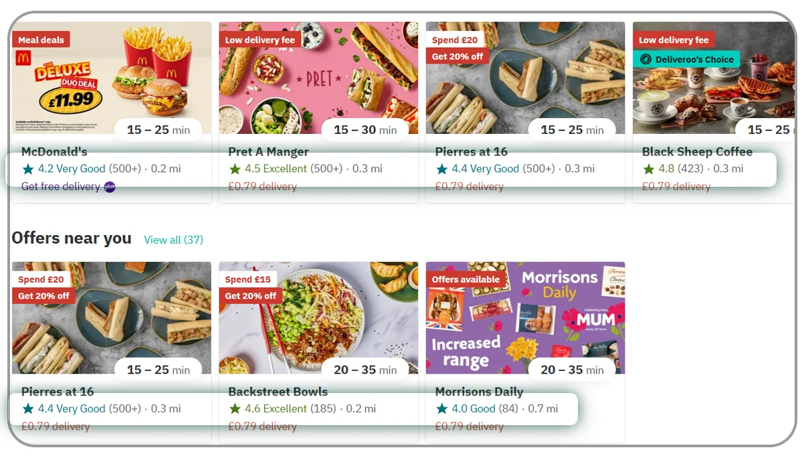Viewport: 804px width, 458px height.
Task: Click the star icon beside Backstreet Bowls 4.6
Action: (x=235, y=408)
